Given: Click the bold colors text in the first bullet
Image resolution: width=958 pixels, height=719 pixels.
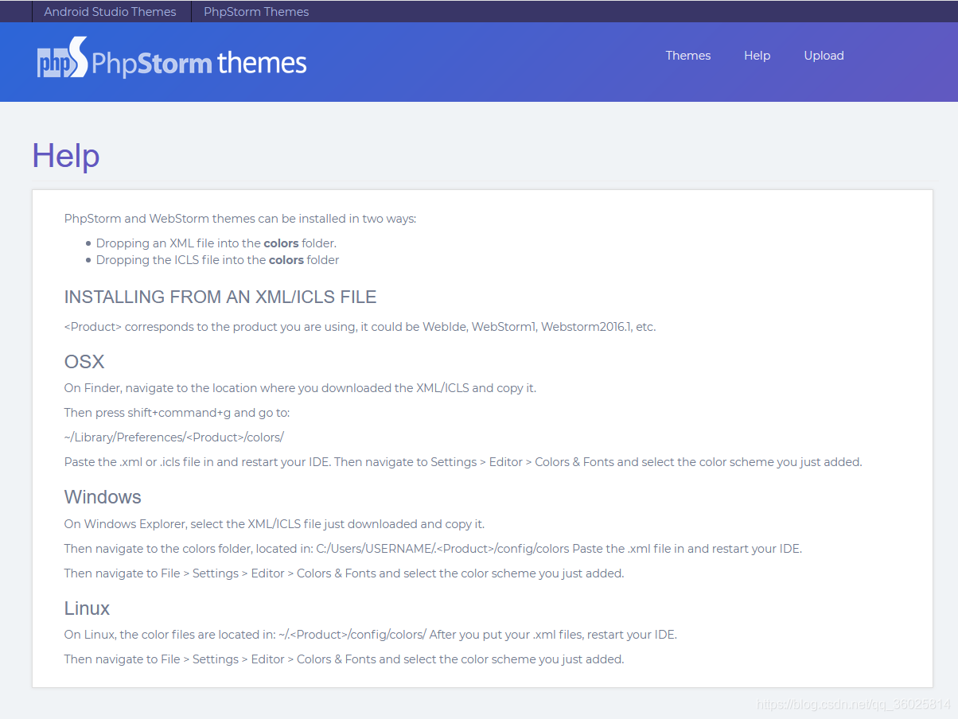Looking at the screenshot, I should pos(281,243).
